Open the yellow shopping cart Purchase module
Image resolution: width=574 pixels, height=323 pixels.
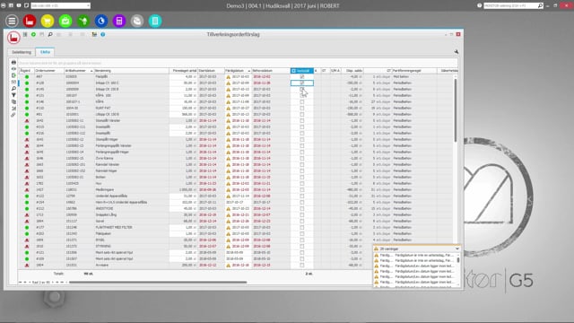pos(48,21)
